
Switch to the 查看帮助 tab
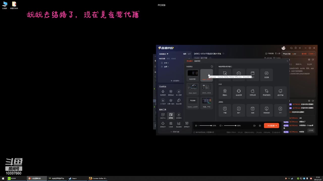197,61
